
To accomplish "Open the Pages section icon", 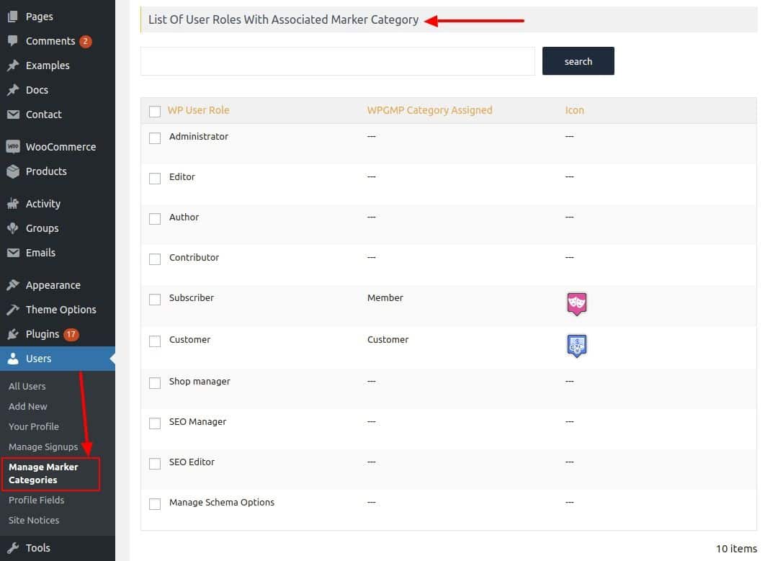I will pos(12,16).
